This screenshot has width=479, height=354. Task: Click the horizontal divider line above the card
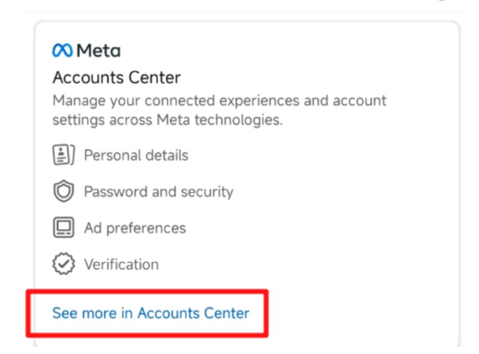(x=239, y=11)
